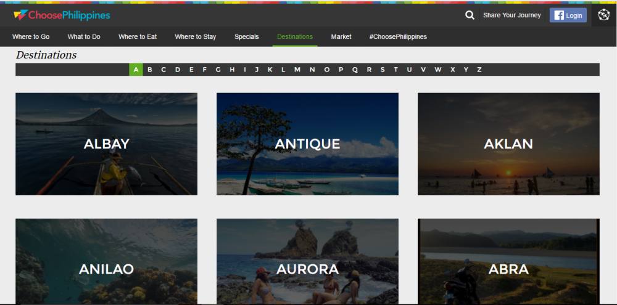Image resolution: width=617 pixels, height=305 pixels.
Task: Filter destinations by letter B
Action: click(x=150, y=70)
